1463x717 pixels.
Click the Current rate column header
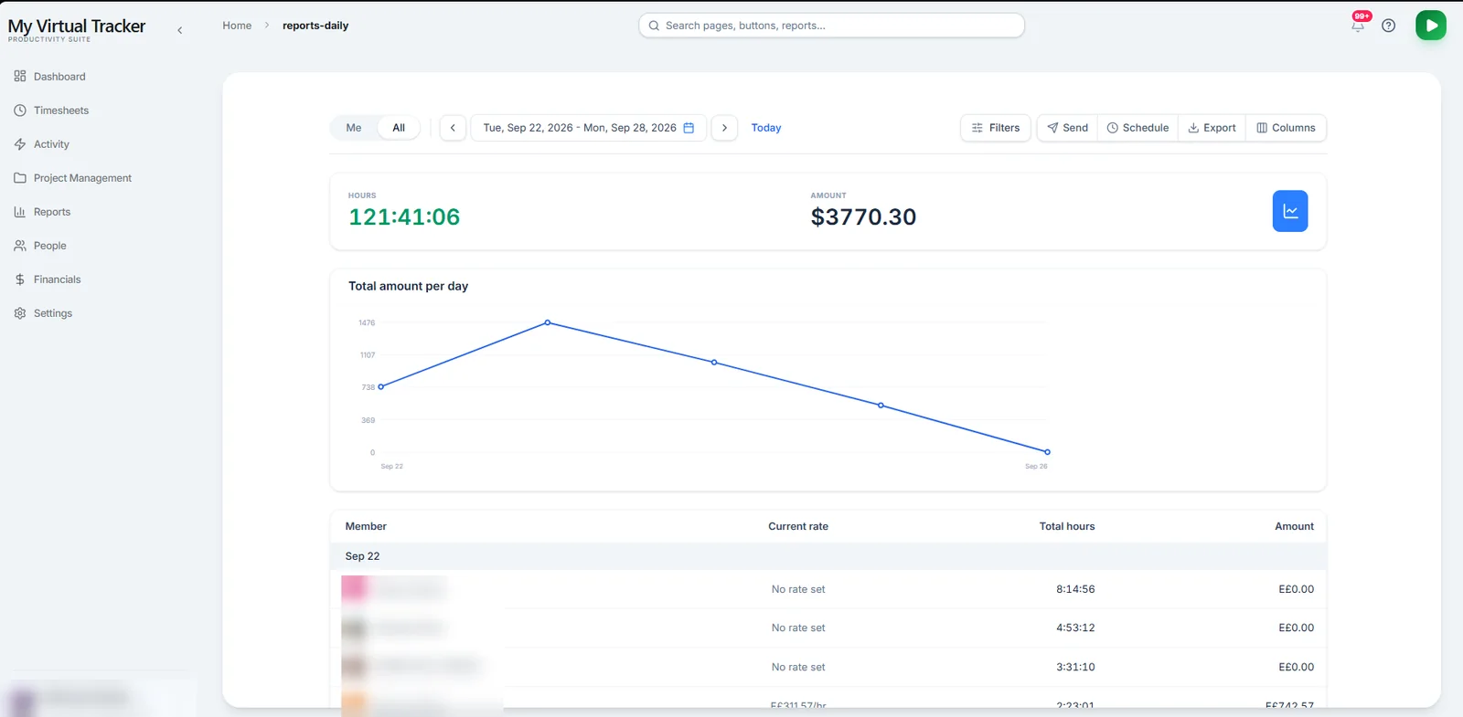(x=798, y=526)
